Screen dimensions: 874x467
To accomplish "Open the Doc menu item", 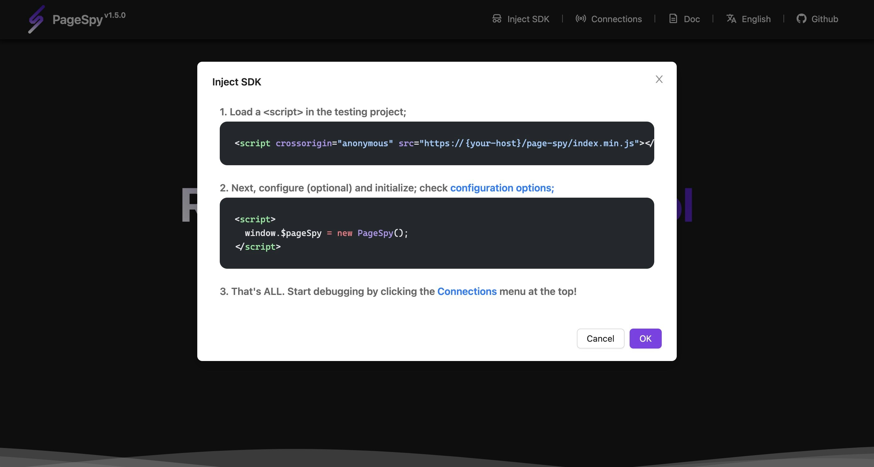I will click(x=684, y=19).
